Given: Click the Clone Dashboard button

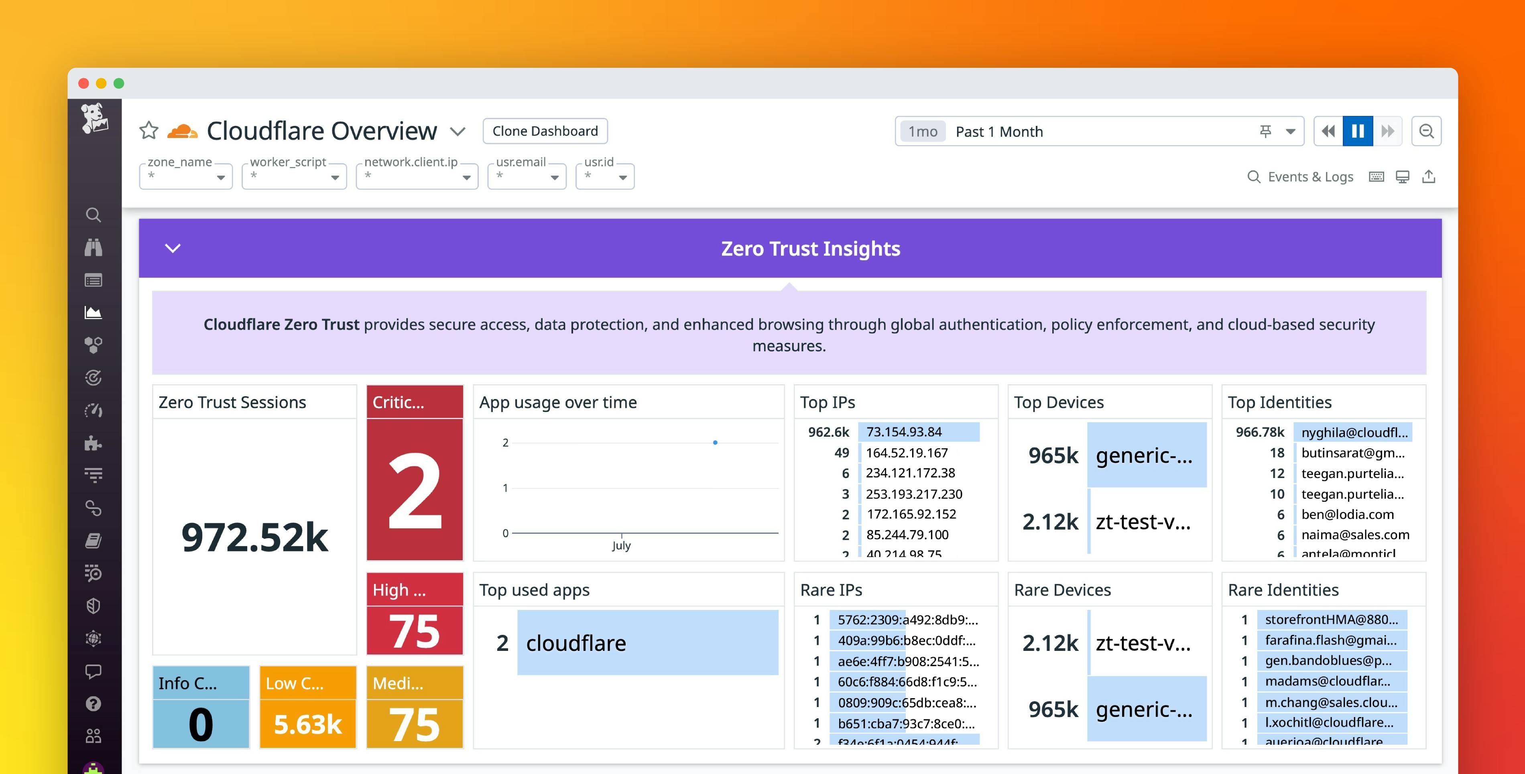Looking at the screenshot, I should point(545,131).
